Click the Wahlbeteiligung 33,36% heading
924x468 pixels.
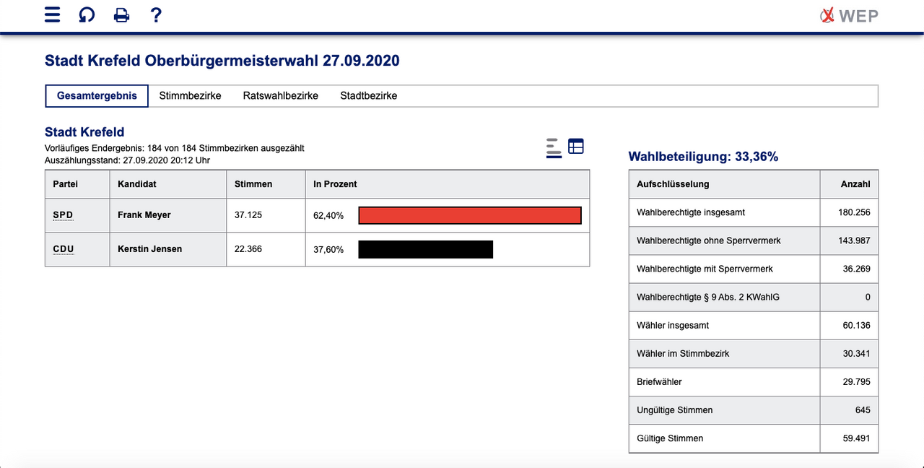pyautogui.click(x=703, y=157)
